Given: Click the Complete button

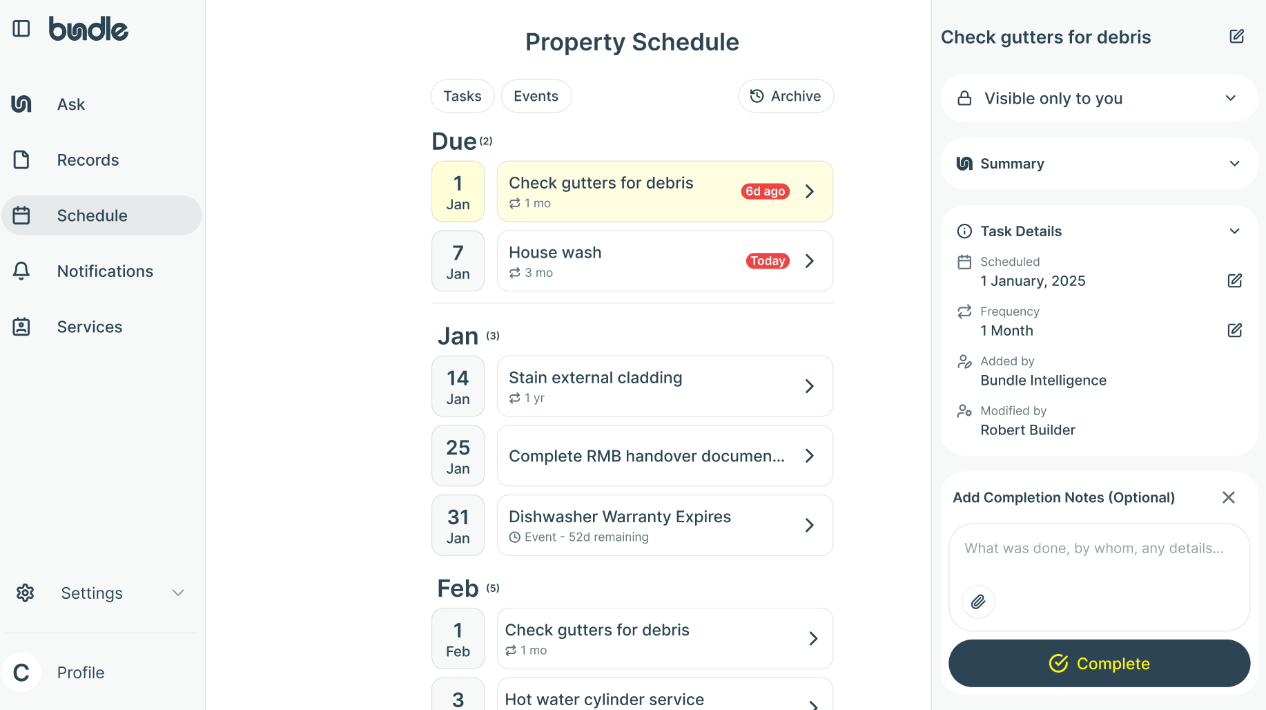Looking at the screenshot, I should (1099, 663).
